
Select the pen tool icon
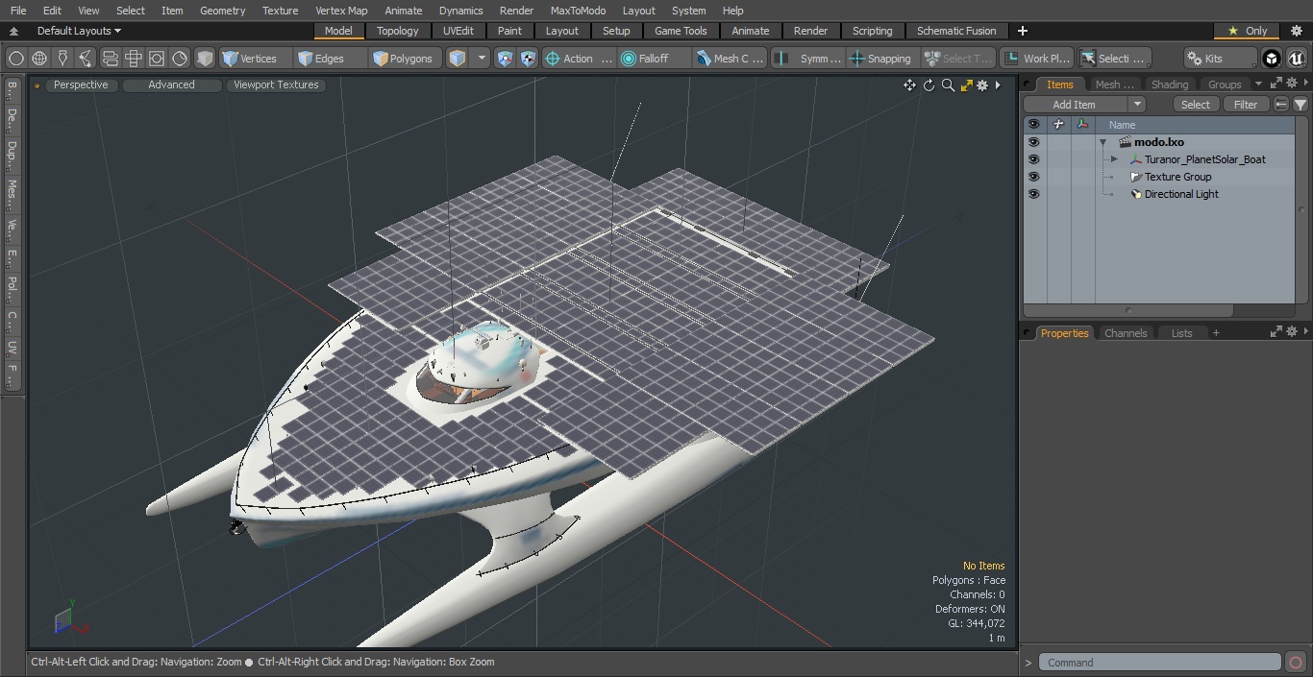(x=62, y=59)
